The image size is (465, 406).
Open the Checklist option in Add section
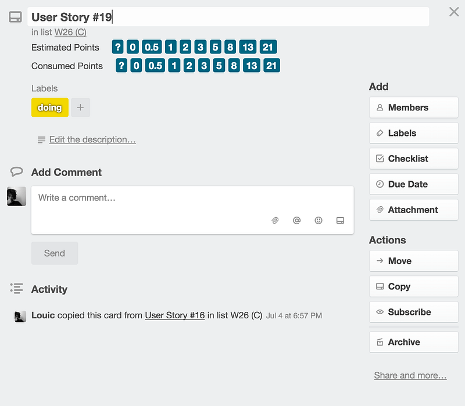pyautogui.click(x=414, y=159)
